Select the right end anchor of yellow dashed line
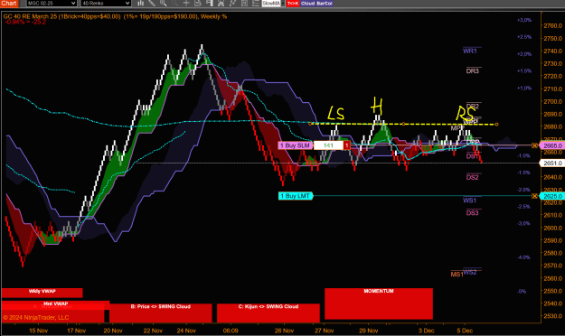The width and height of the screenshot is (565, 336). (x=496, y=125)
